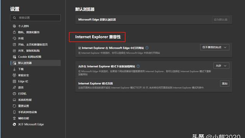Click the 下载 download arrow icon
This screenshot has width=245, height=138.
coord(14,69)
